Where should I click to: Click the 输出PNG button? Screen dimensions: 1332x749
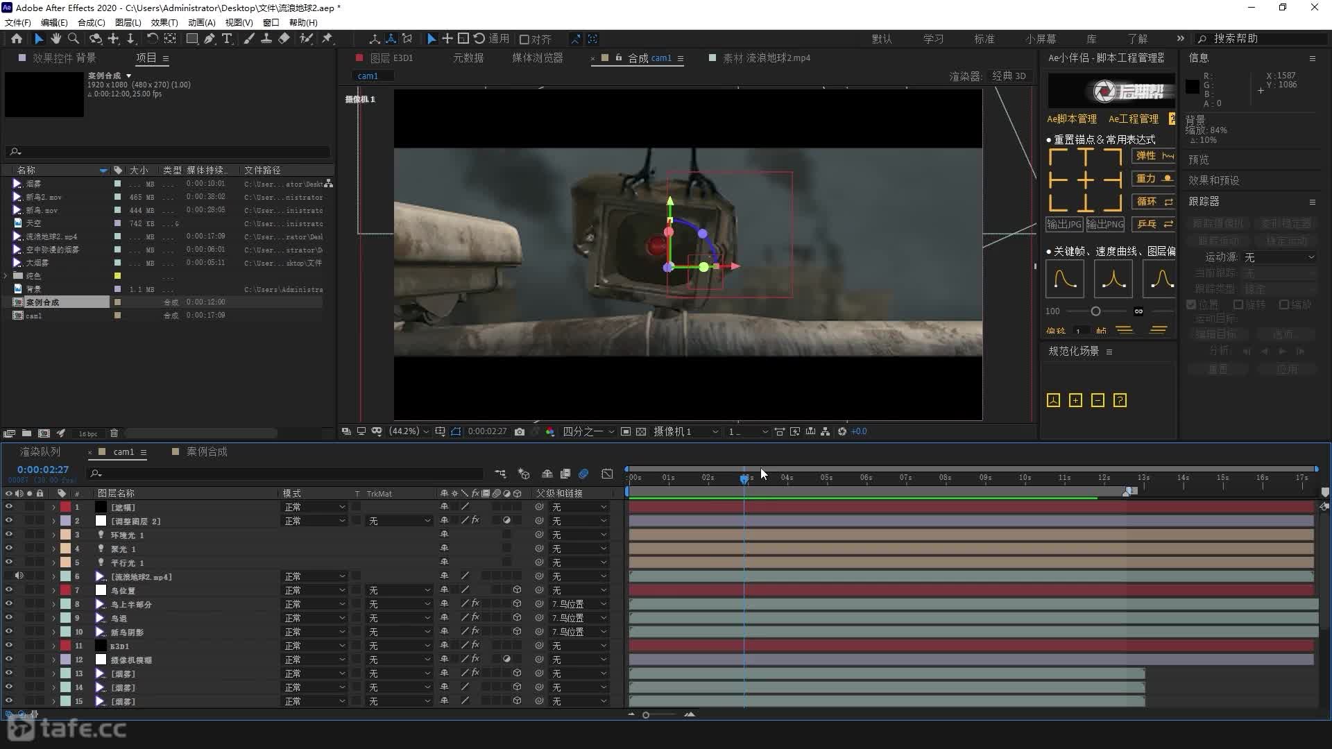pyautogui.click(x=1105, y=224)
